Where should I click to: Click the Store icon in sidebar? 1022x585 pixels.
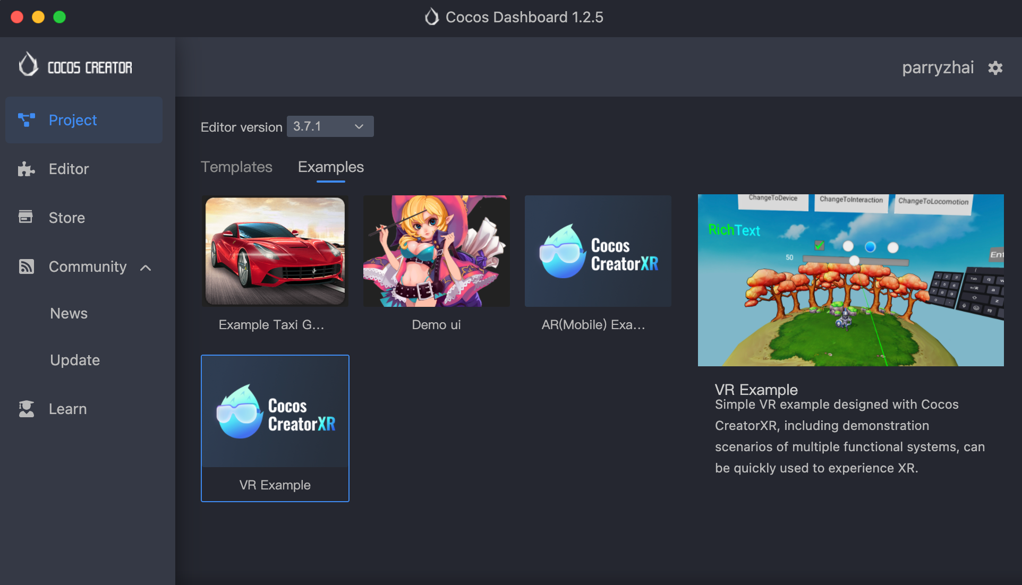[x=25, y=217]
